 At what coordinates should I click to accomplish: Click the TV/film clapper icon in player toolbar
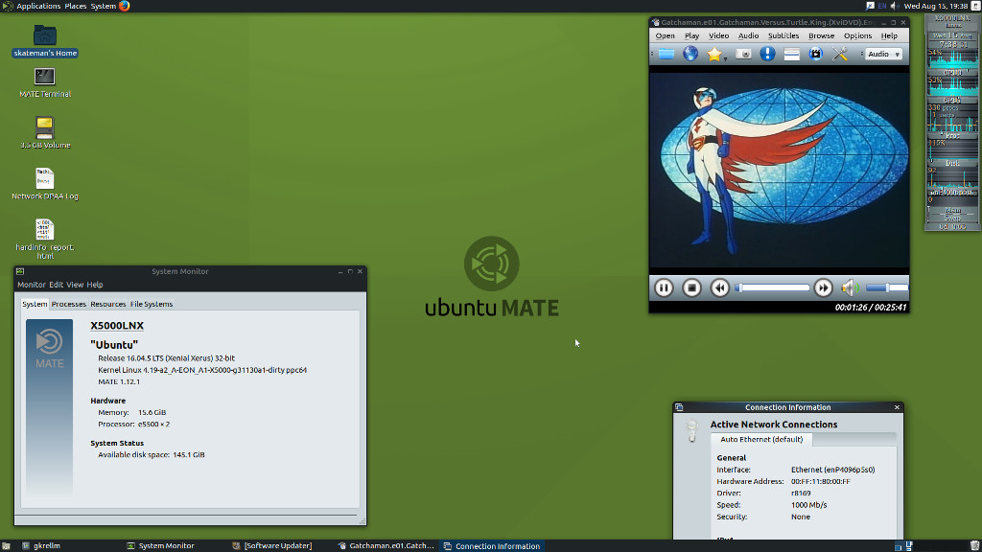(x=815, y=54)
